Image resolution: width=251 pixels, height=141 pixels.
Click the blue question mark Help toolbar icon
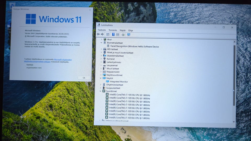(x=113, y=34)
